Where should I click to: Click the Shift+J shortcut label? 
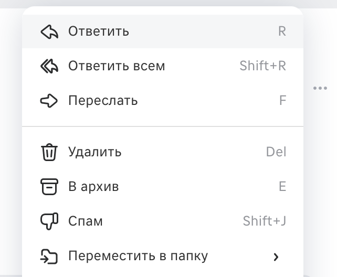click(x=265, y=221)
